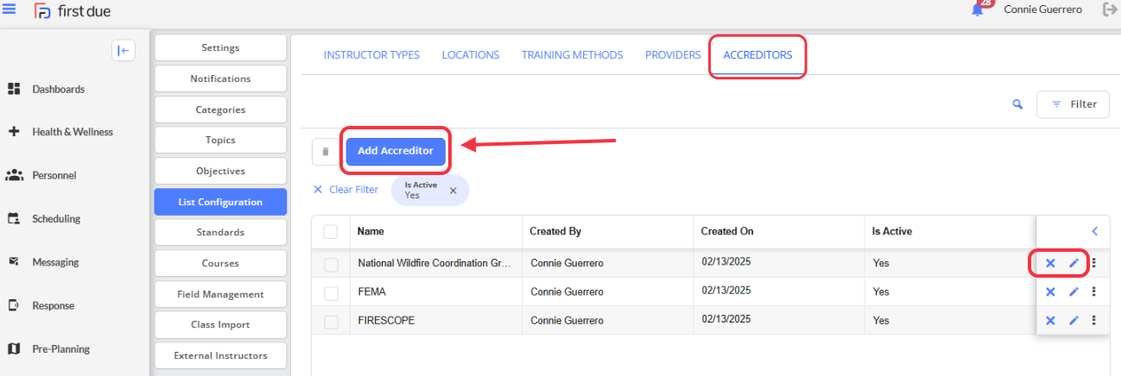The height and width of the screenshot is (376, 1121).
Task: Tick the FEMA row checkbox
Action: (x=331, y=293)
